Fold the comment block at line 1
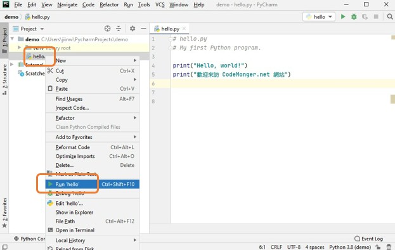395x250 pixels. [x=171, y=39]
